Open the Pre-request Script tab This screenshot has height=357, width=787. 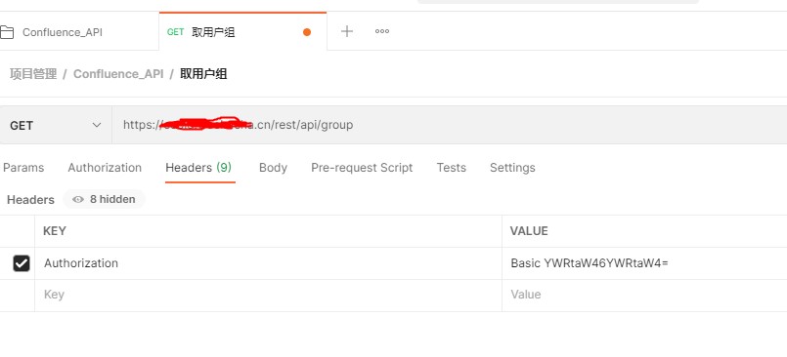tap(362, 168)
